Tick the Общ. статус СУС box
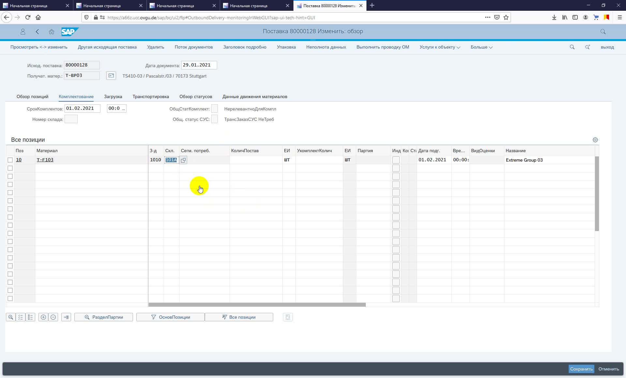Image resolution: width=626 pixels, height=378 pixels. [x=214, y=119]
